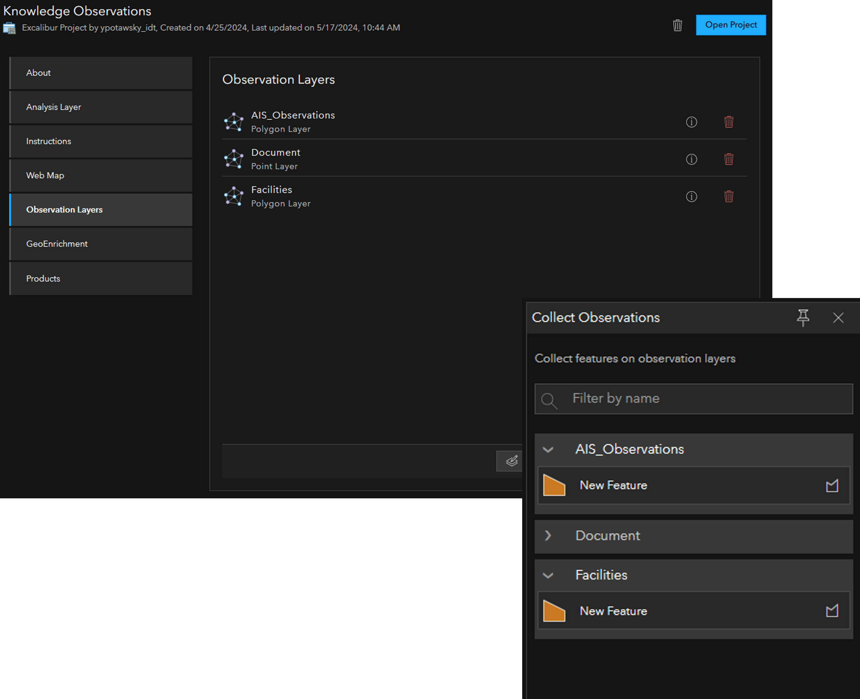Click the add layers icon button

click(511, 461)
